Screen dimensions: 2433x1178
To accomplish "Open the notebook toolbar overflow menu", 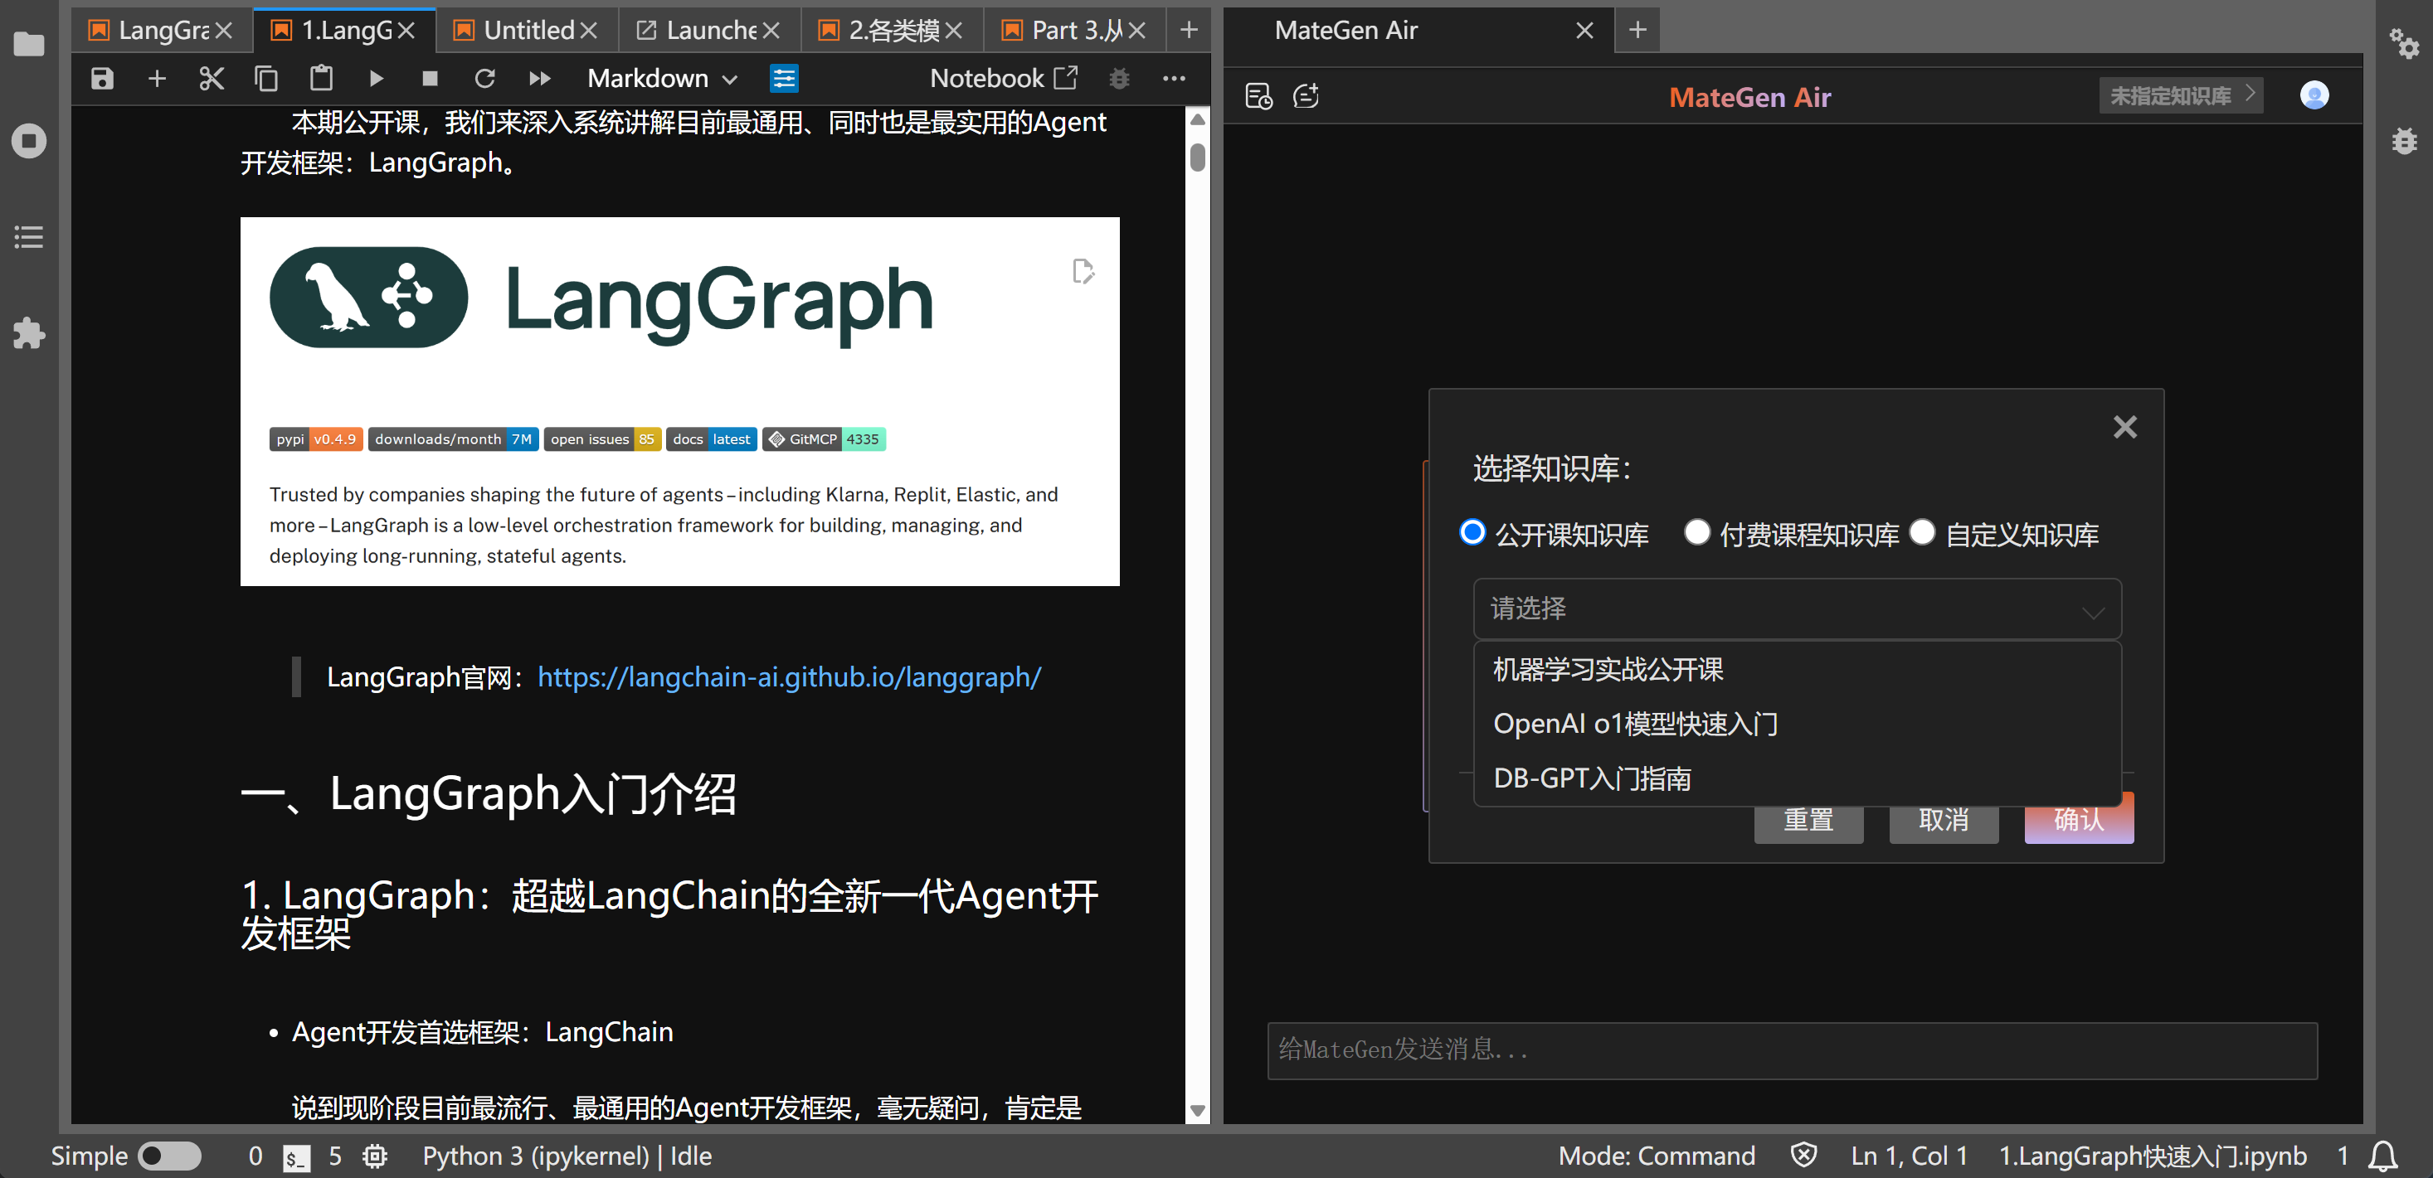I will [1174, 79].
